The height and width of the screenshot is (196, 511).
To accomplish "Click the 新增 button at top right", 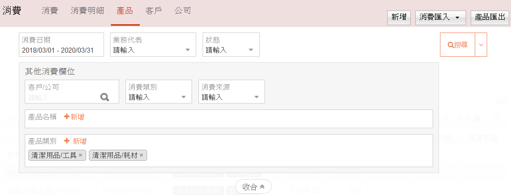I will (x=399, y=17).
